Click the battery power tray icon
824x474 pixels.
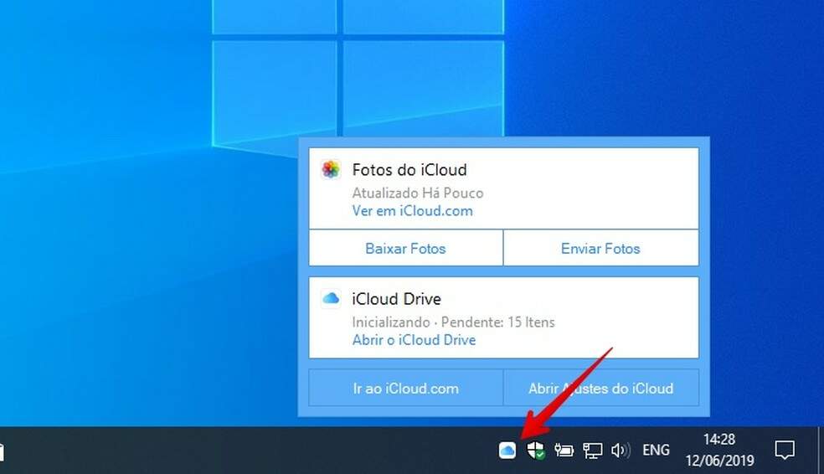[564, 451]
